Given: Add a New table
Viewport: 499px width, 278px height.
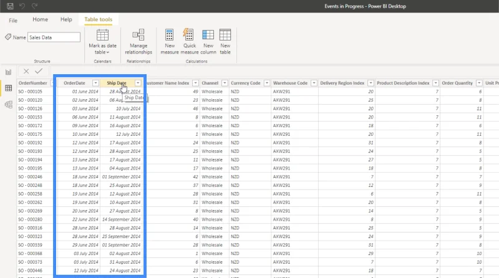Looking at the screenshot, I should tap(225, 42).
